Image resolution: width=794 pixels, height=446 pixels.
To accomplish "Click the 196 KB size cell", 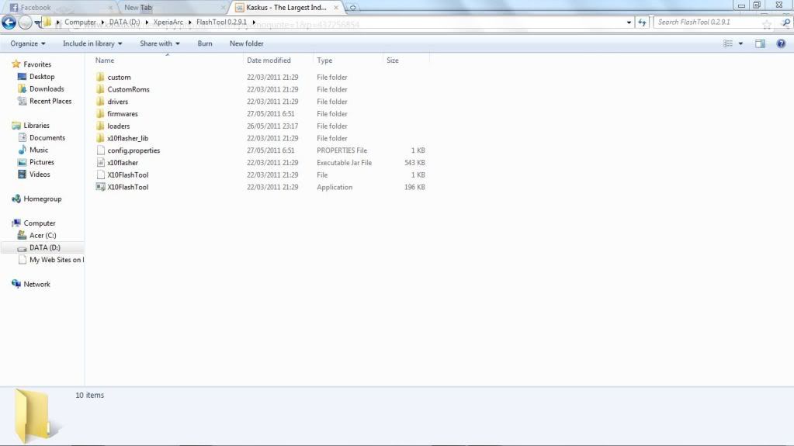I will click(x=414, y=187).
